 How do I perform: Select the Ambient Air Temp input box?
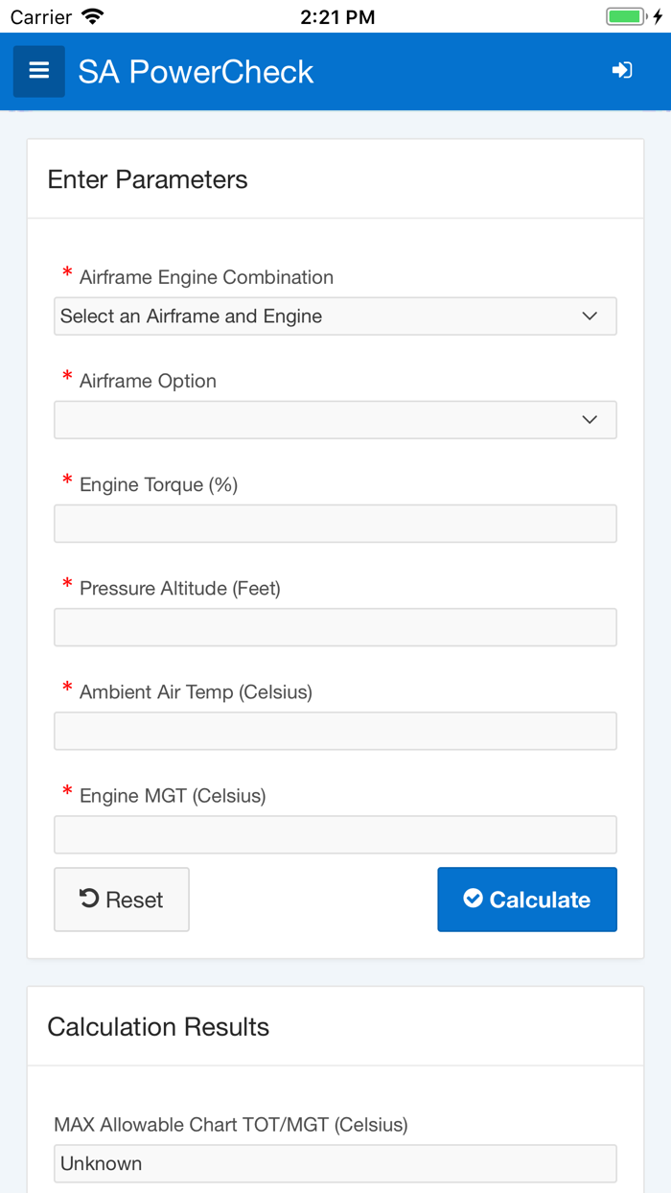click(x=335, y=731)
